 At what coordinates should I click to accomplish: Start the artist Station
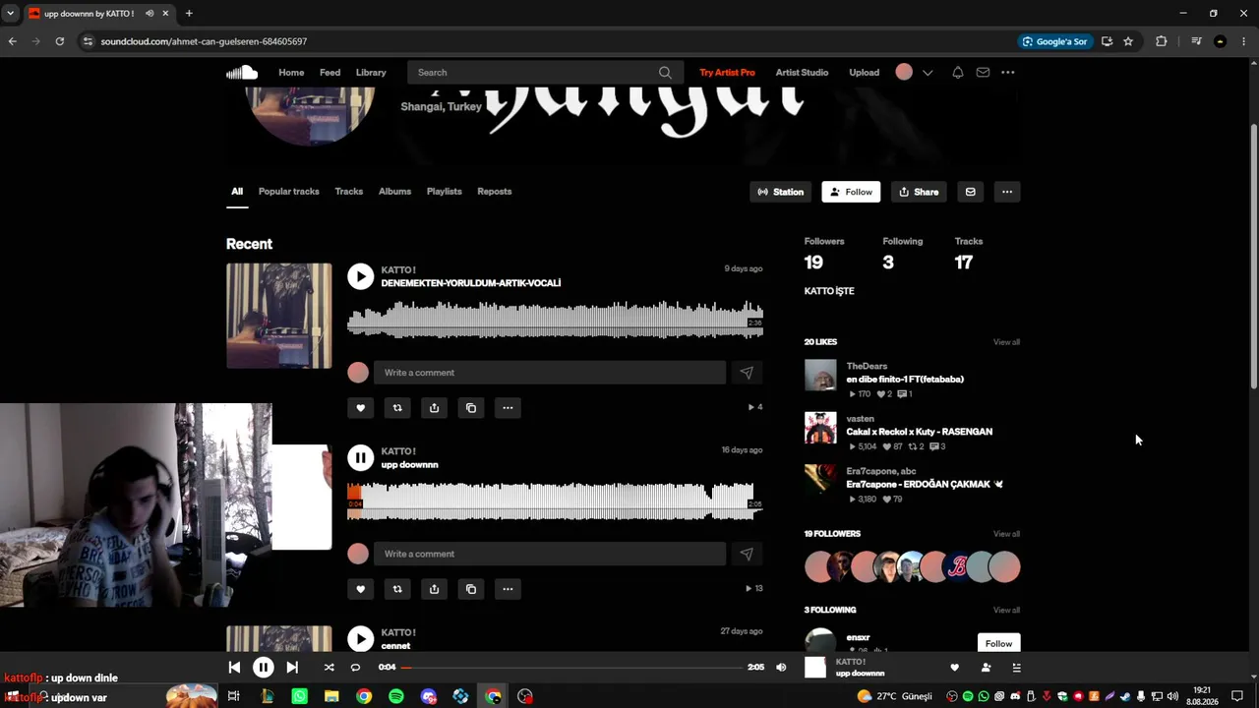pyautogui.click(x=780, y=192)
